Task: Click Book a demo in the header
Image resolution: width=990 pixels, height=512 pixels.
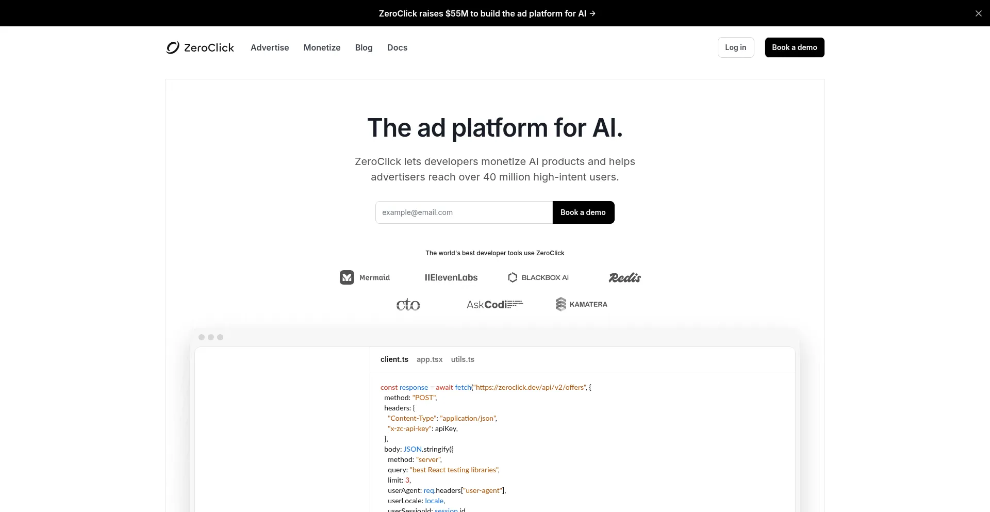Action: pos(795,47)
